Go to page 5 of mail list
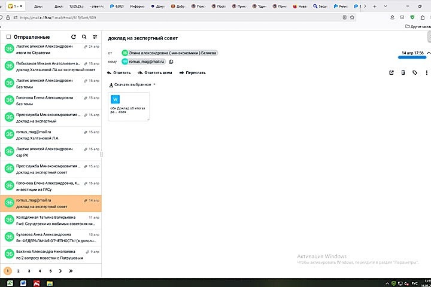 pyautogui.click(x=50, y=271)
